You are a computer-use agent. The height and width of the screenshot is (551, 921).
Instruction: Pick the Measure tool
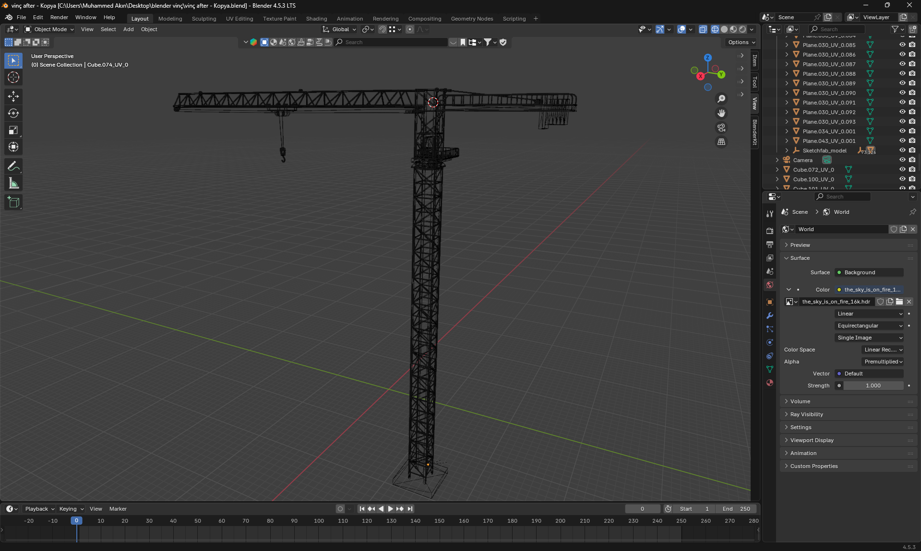13,183
